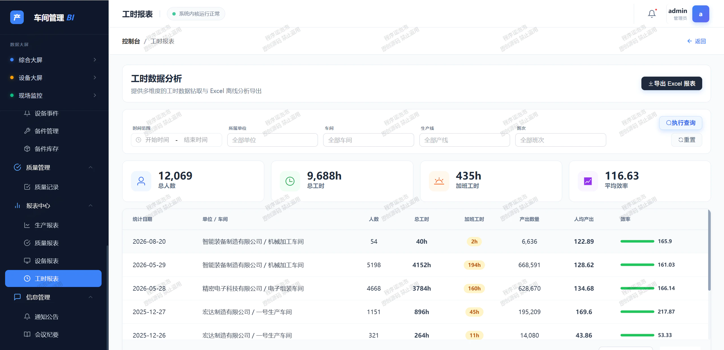Expand the 设备大屏 menu chevron
This screenshot has width=724, height=350.
[x=95, y=77]
